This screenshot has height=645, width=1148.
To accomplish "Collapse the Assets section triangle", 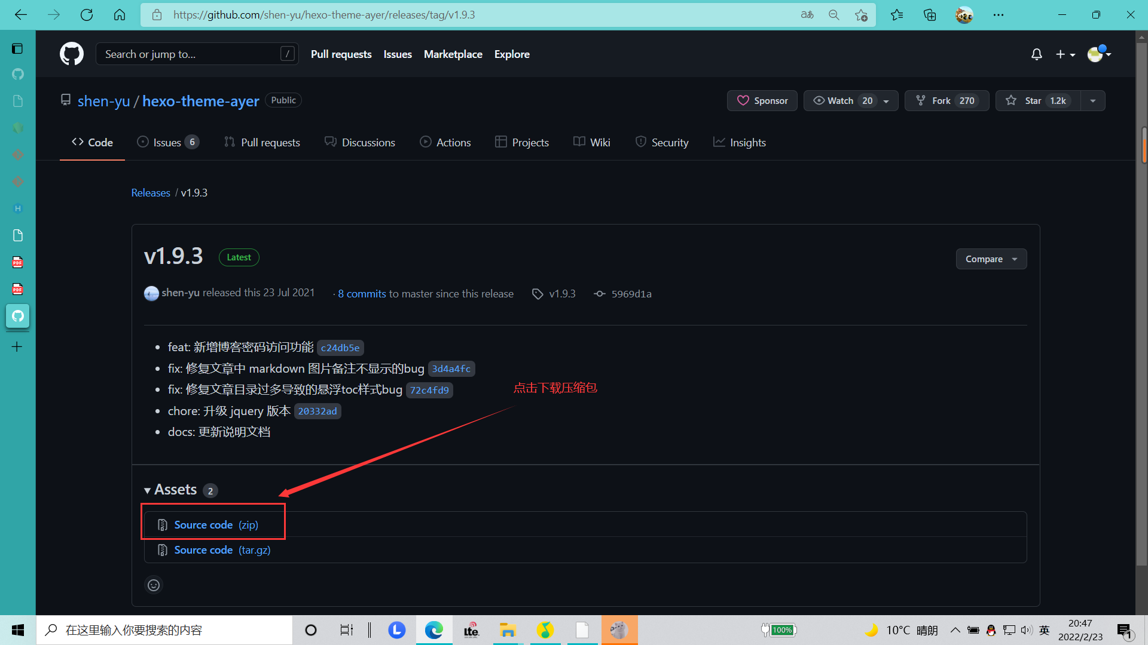I will (147, 490).
